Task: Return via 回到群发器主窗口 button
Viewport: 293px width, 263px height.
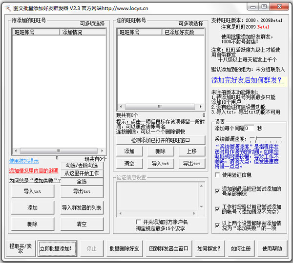Action: pos(169,248)
